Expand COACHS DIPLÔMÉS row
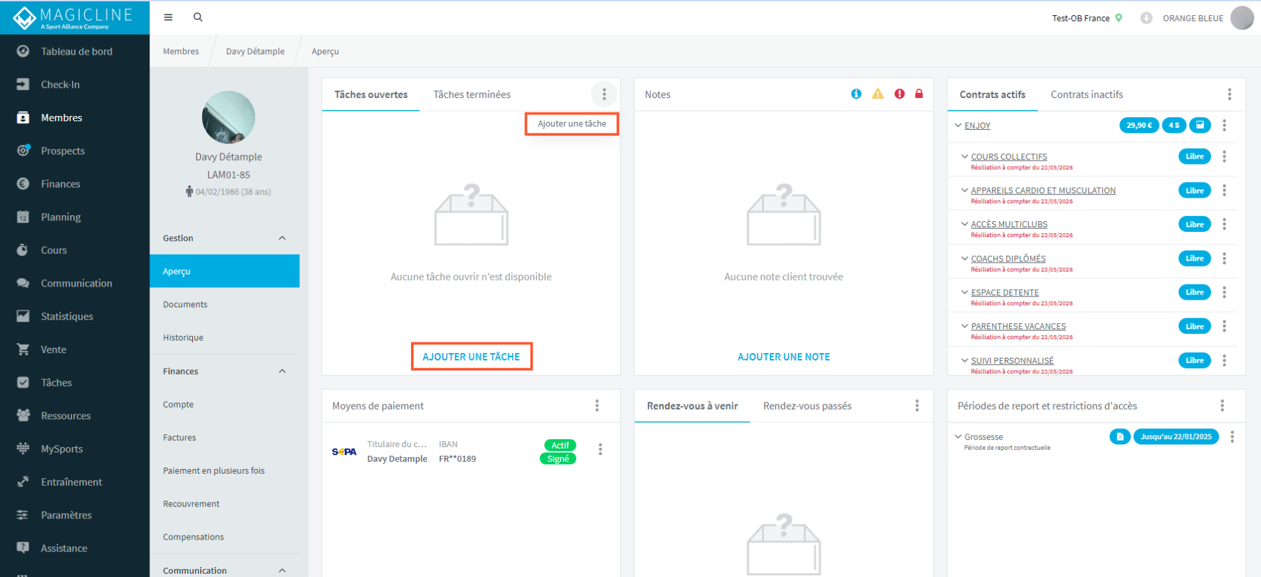 (965, 259)
